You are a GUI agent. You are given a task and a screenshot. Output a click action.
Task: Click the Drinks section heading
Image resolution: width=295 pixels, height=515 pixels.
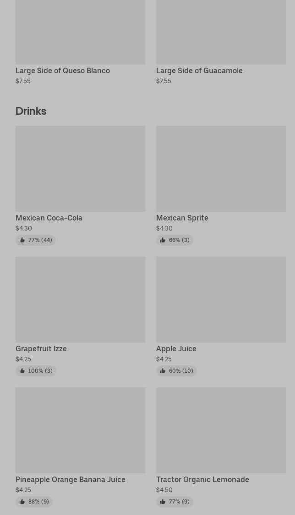click(x=31, y=111)
